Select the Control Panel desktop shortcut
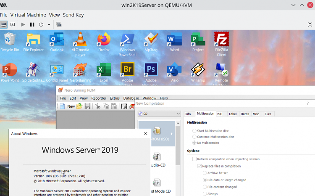Image resolution: width=315 pixels, height=196 pixels. (x=57, y=72)
